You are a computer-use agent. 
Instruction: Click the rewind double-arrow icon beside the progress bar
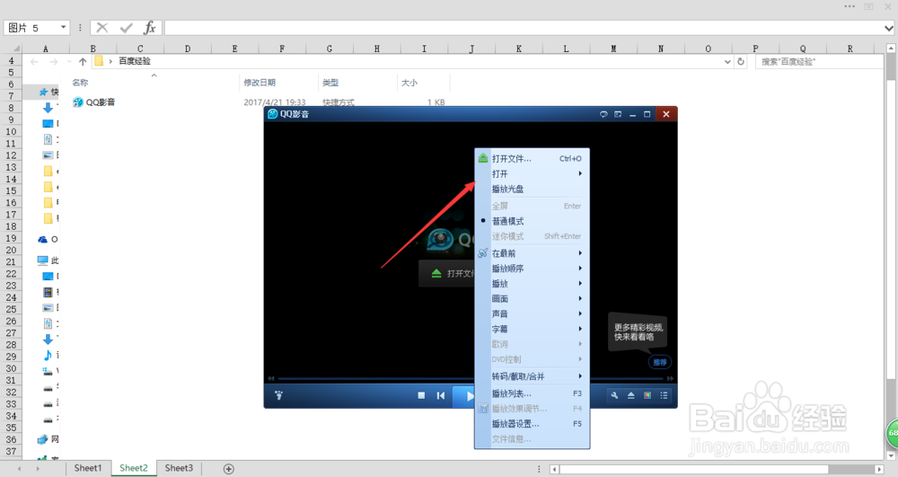coord(271,378)
